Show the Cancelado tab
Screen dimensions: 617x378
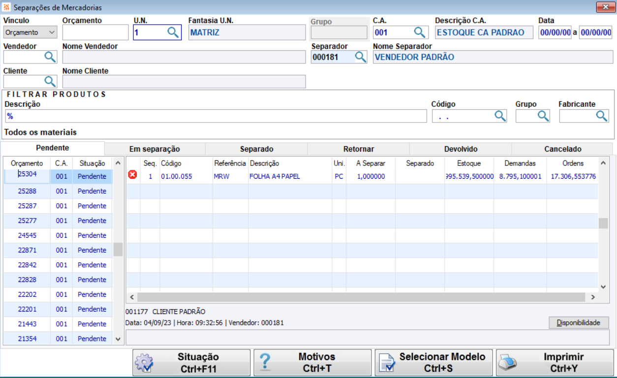coord(563,149)
